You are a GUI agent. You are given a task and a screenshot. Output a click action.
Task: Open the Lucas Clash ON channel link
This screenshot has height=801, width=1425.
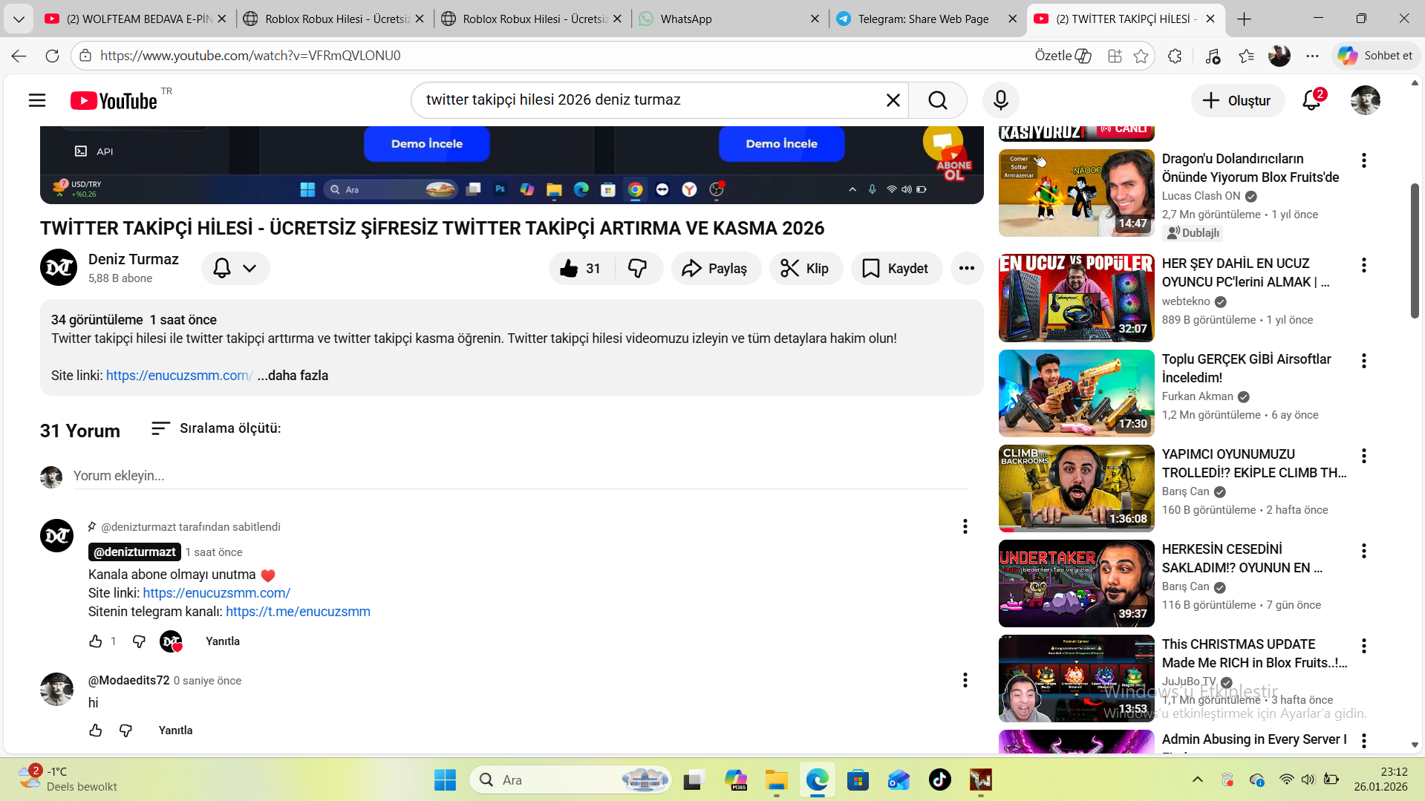tap(1201, 196)
